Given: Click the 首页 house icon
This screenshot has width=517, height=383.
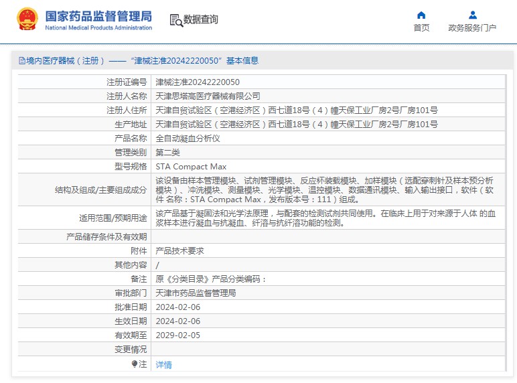Looking at the screenshot, I should [x=421, y=15].
